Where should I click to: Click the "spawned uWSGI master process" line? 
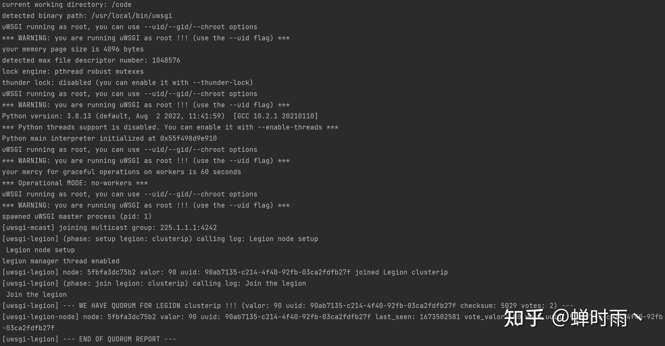coord(77,216)
